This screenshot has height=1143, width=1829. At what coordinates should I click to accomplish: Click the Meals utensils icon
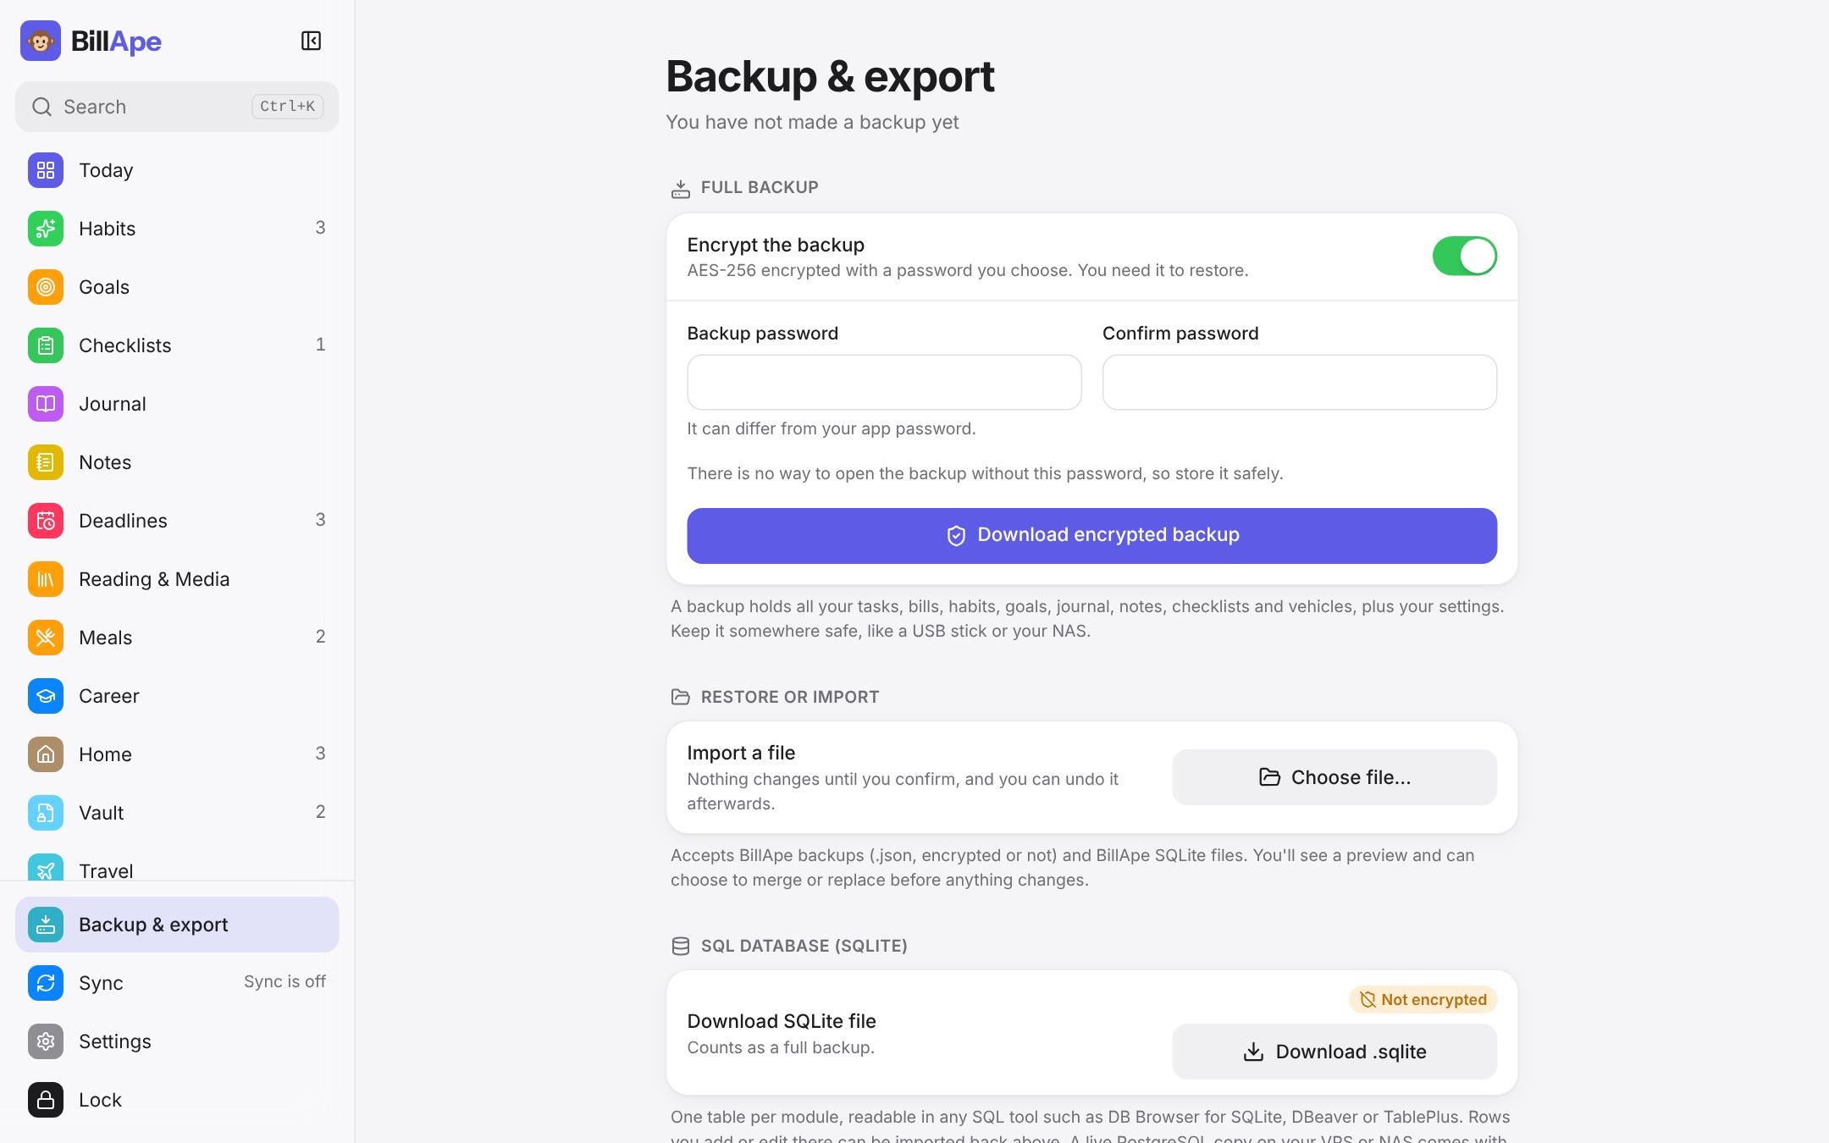click(x=46, y=638)
